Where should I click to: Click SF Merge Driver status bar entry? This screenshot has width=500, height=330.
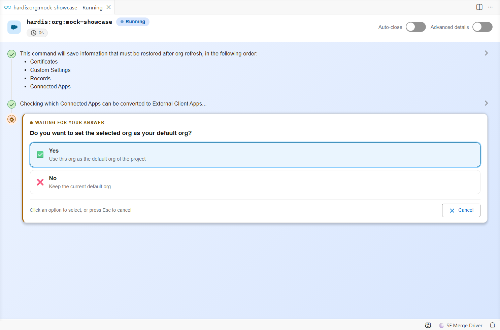[461, 325]
